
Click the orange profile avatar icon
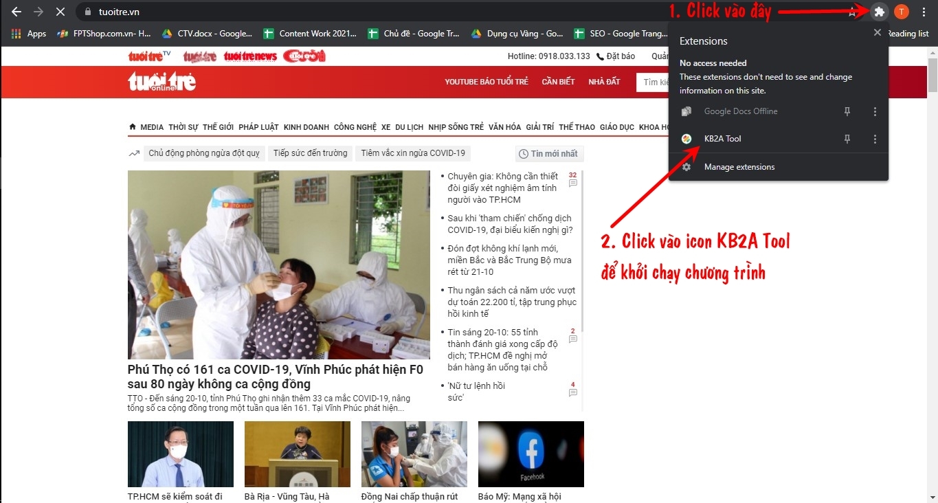pyautogui.click(x=901, y=12)
